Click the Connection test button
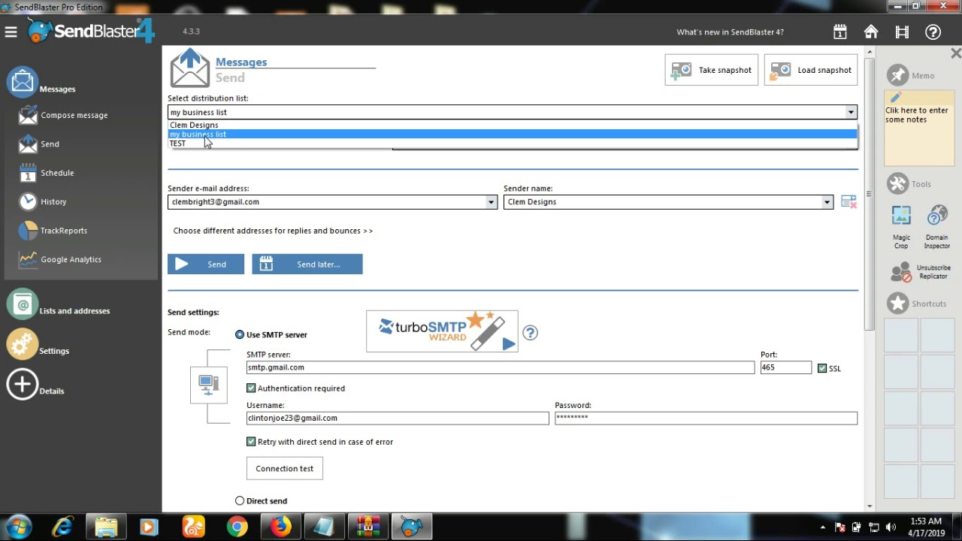962x541 pixels. 285,468
